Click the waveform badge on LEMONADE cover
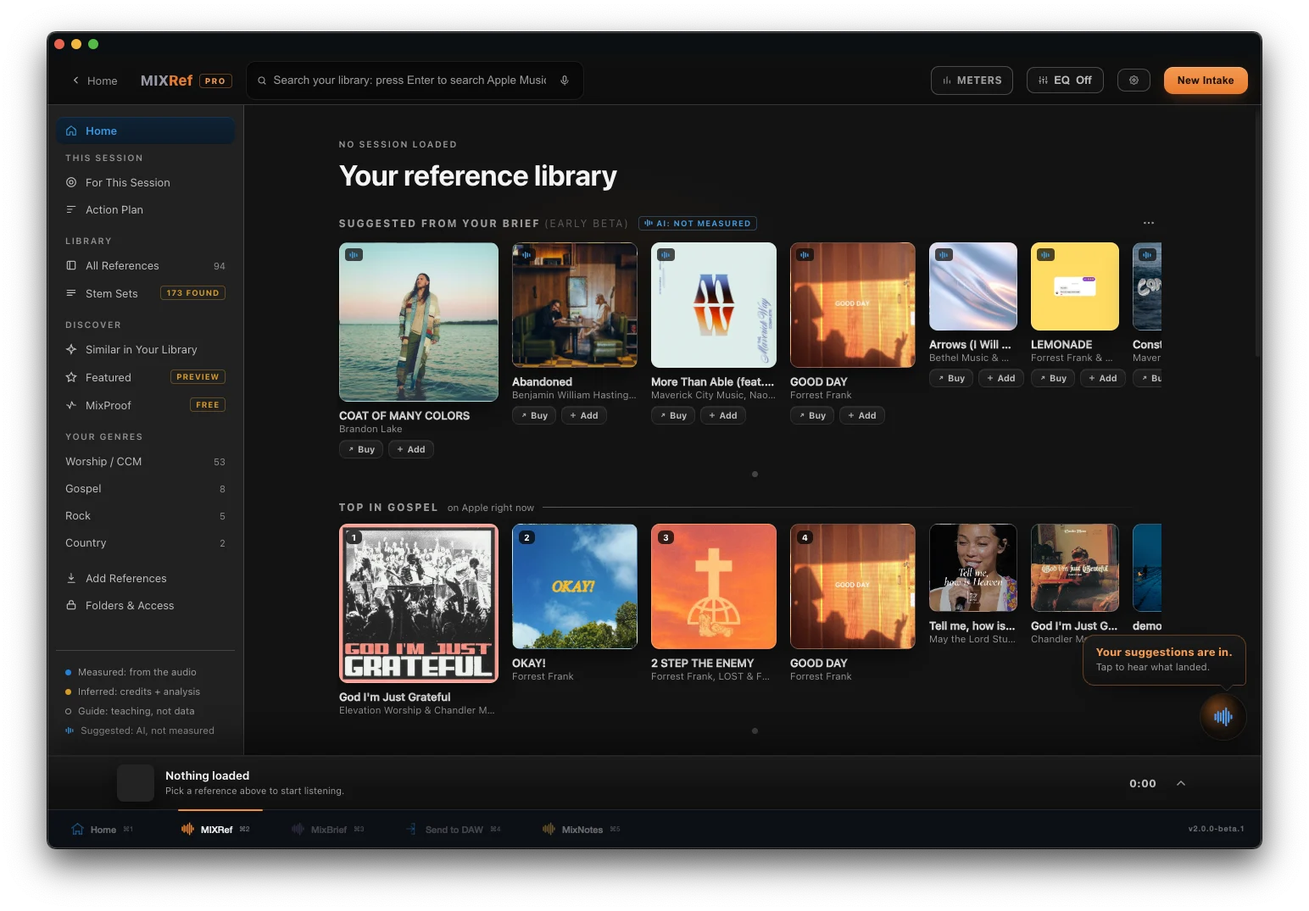 coord(1045,254)
